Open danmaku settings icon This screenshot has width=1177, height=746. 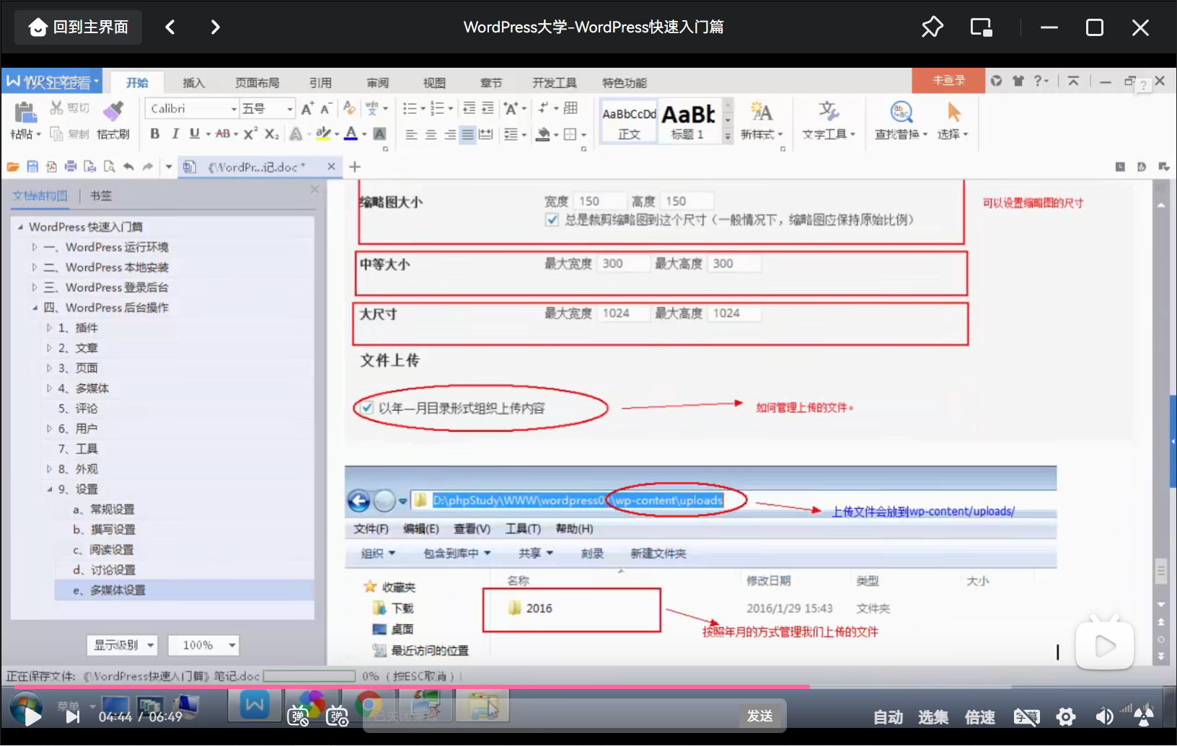point(337,716)
